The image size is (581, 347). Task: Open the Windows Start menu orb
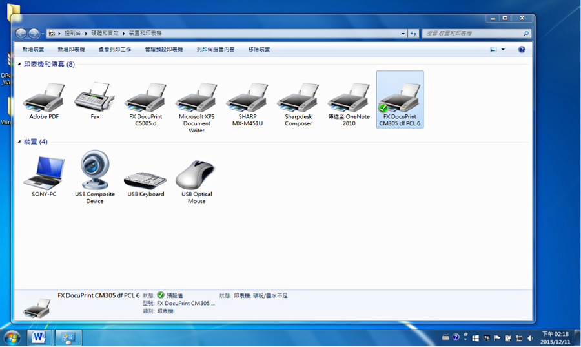click(x=12, y=338)
